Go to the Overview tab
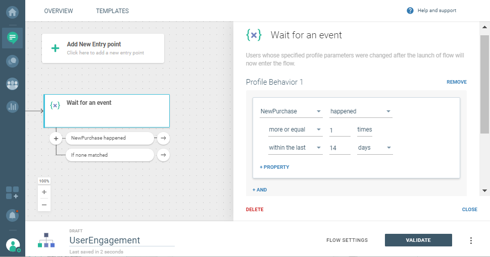Image resolution: width=490 pixels, height=257 pixels. (x=59, y=11)
